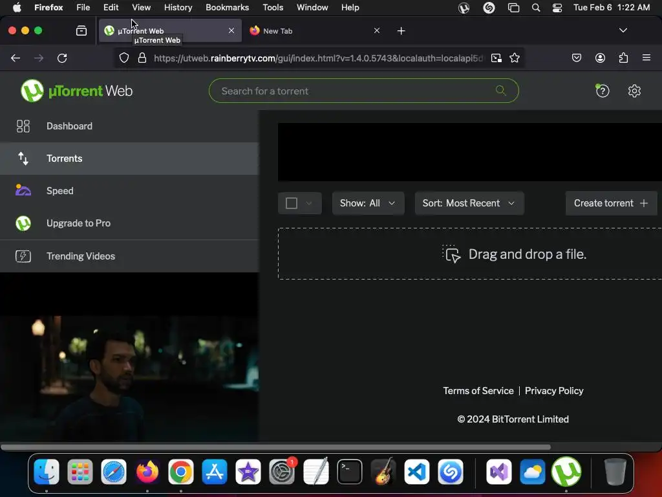
Task: Open System Settings from the Dock
Action: (282, 472)
